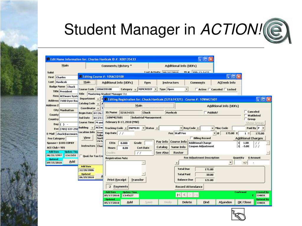Image resolution: width=302 pixels, height=226 pixels.
Task: Open the Tracking Code 0WML01 dropdown
Action: tap(143, 128)
